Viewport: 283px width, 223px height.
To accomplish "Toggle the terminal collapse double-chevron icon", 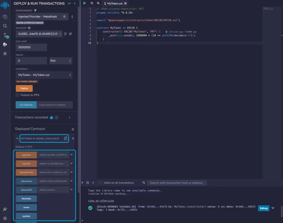I will click(82, 183).
